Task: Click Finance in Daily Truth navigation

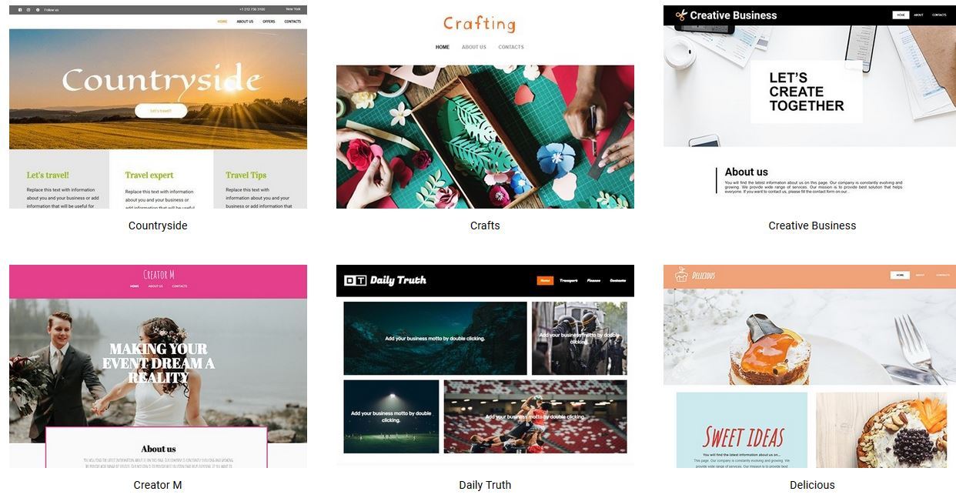Action: tap(593, 281)
